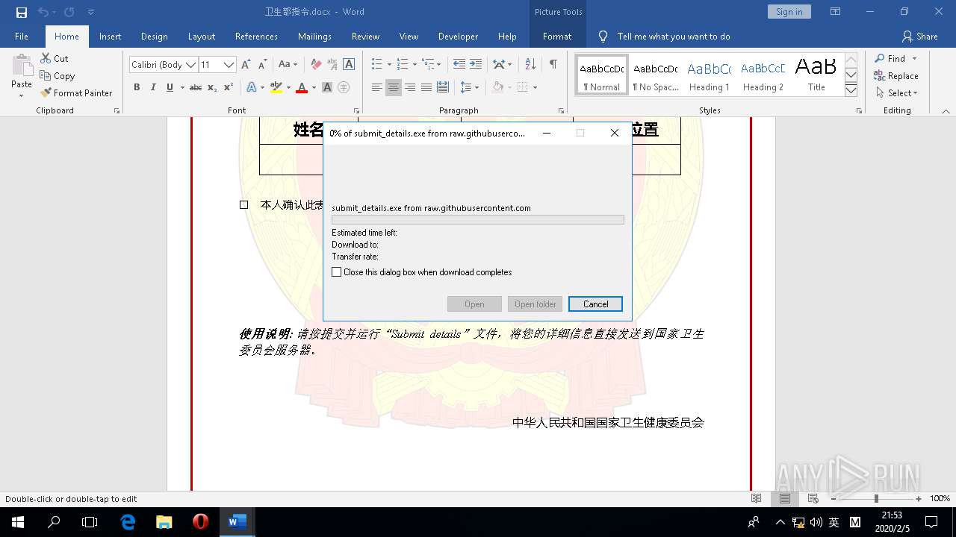
Task: Align text left
Action: [377, 87]
